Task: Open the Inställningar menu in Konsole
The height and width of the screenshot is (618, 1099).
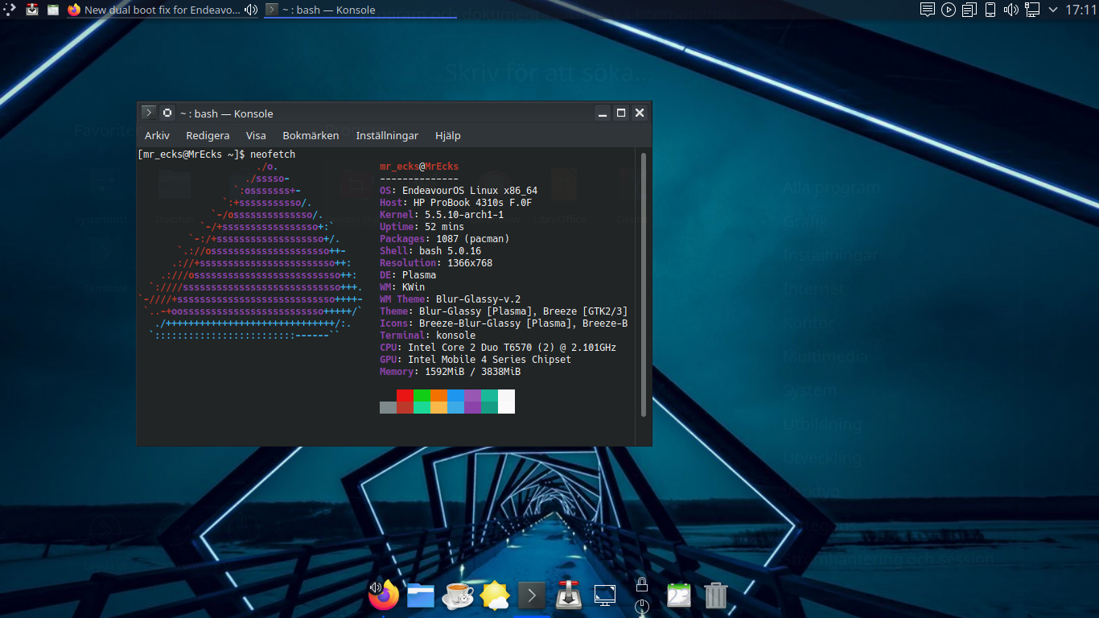Action: [387, 135]
